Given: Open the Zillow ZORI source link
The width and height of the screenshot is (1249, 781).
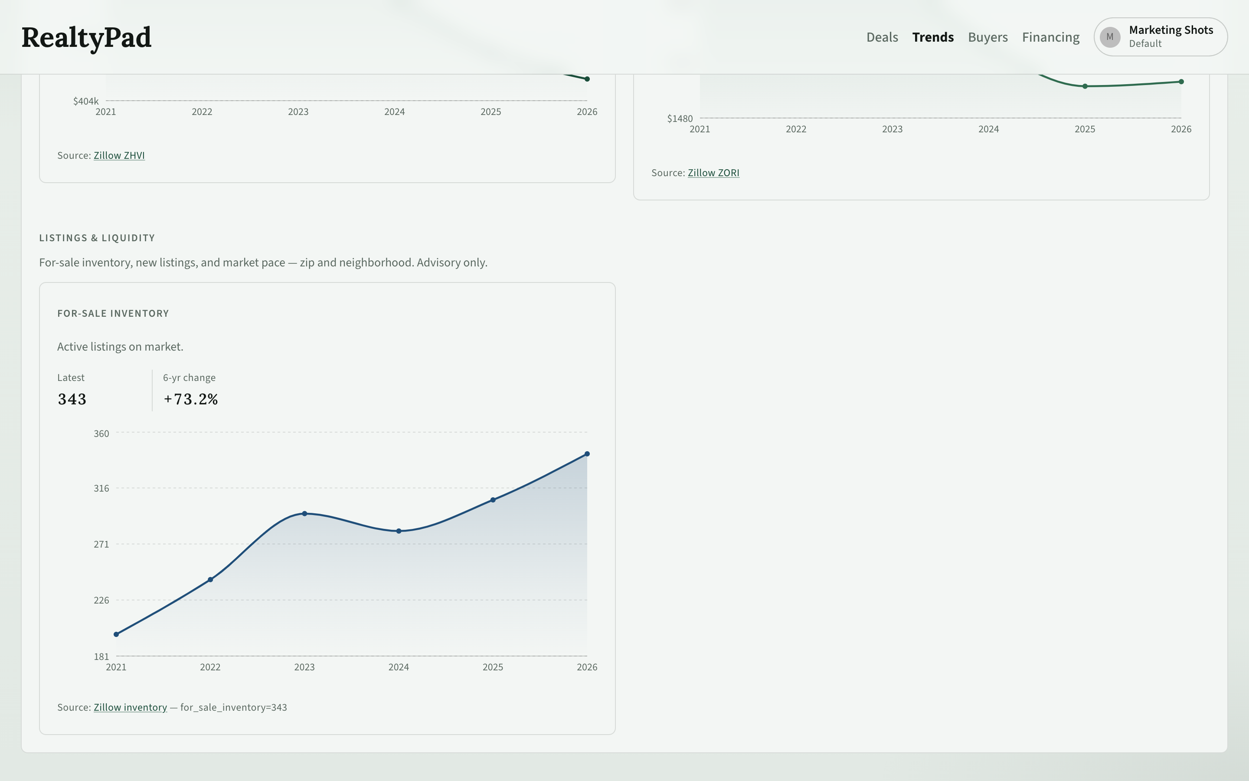Looking at the screenshot, I should pyautogui.click(x=713, y=173).
